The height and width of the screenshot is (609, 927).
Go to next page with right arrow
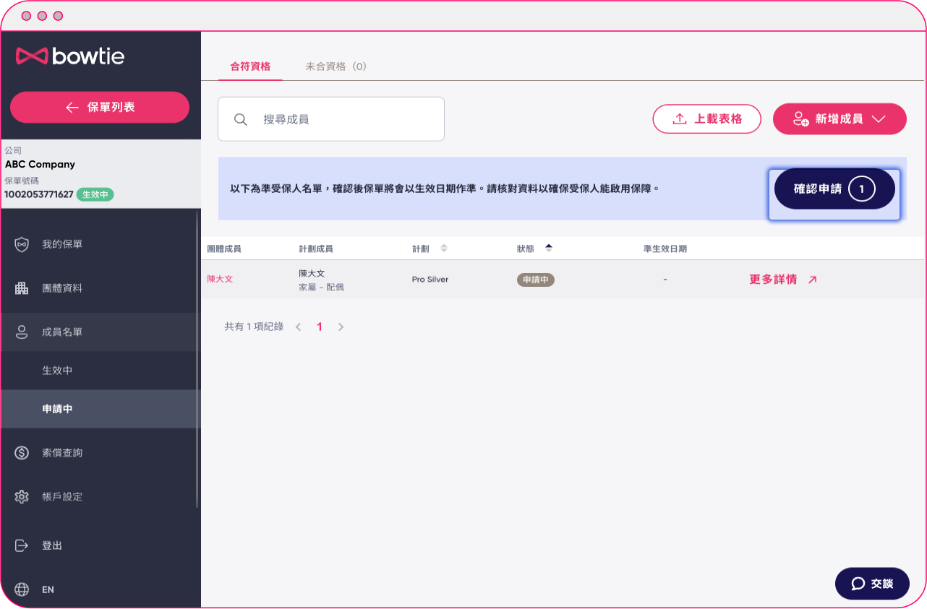341,327
